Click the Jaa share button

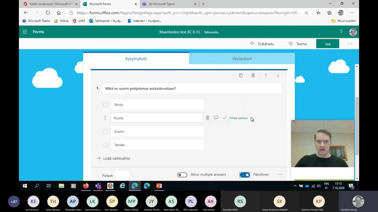pos(327,44)
